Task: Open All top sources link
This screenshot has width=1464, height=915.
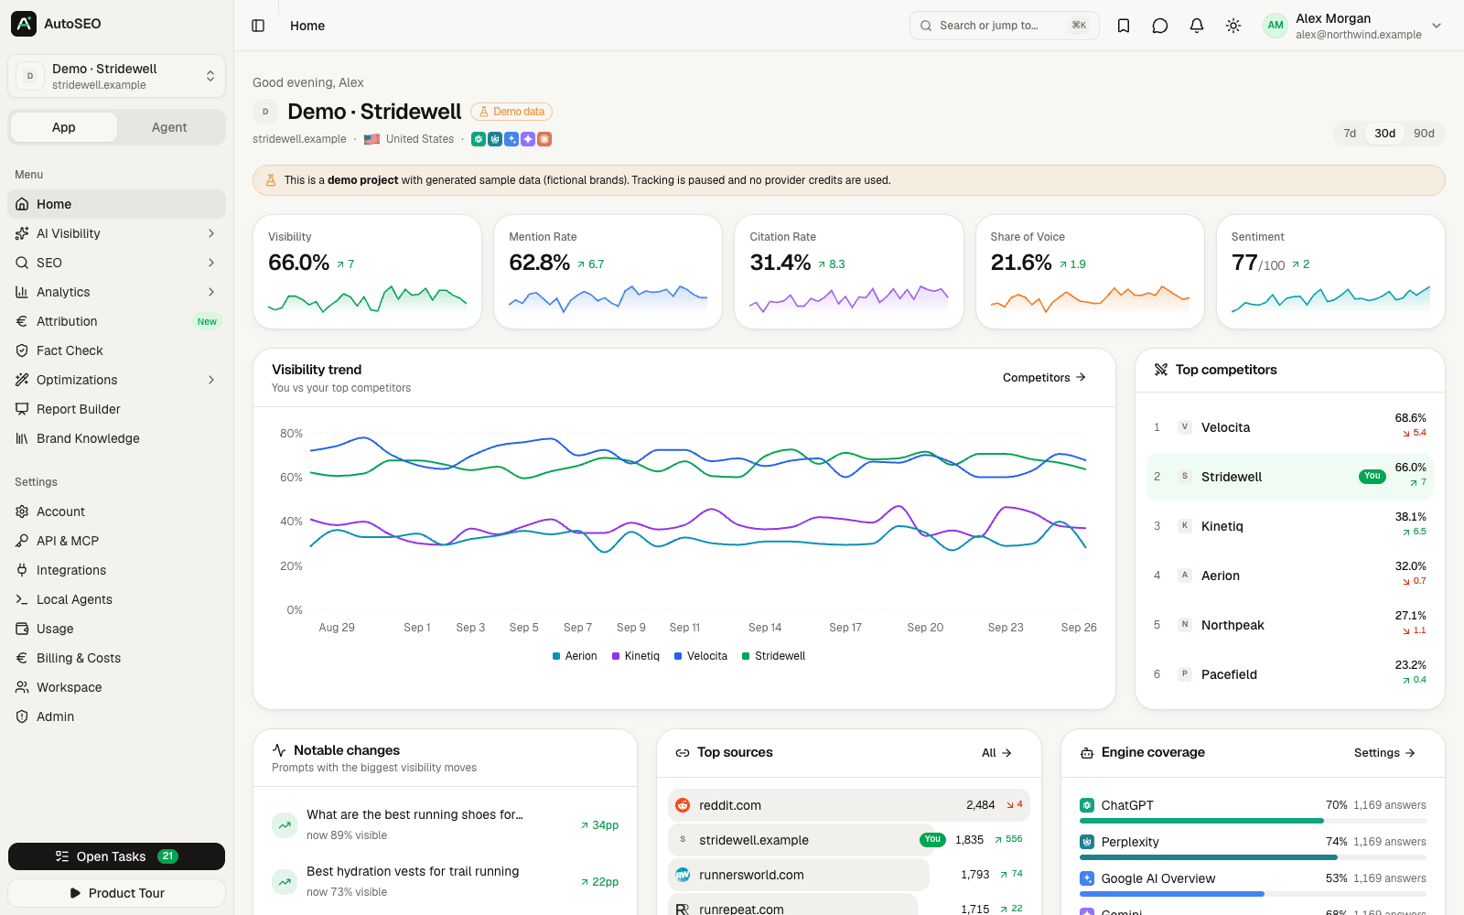Action: [996, 753]
